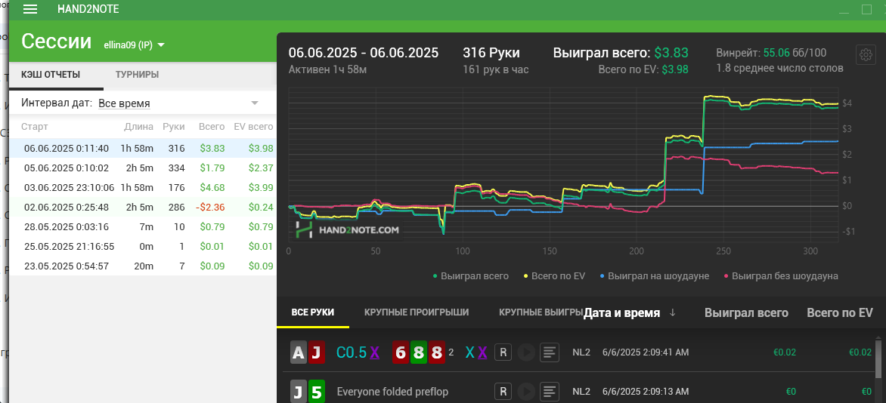Screen dimensions: 886x403
Task: Select КРУПНЫЕ ВЫИГРЫШИ tab
Action: (541, 312)
